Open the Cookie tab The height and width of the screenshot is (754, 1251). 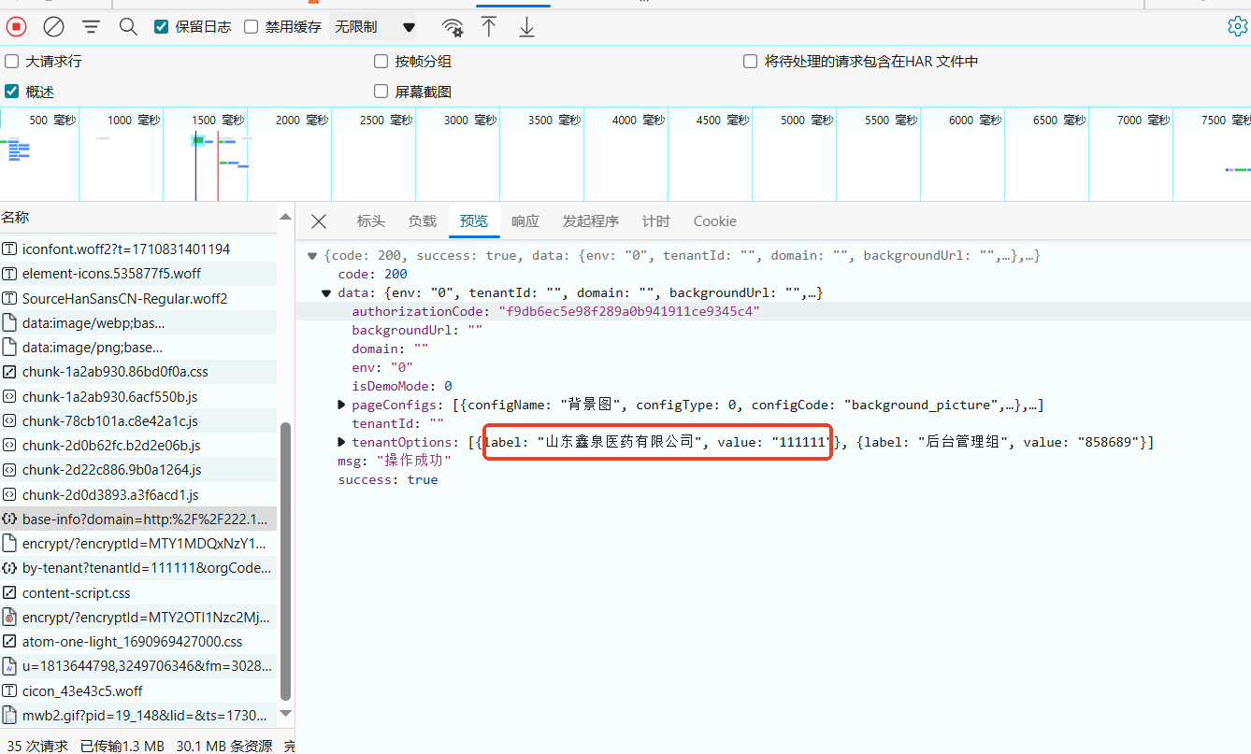click(715, 221)
